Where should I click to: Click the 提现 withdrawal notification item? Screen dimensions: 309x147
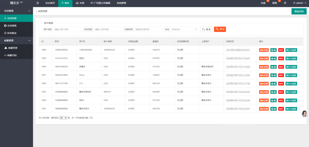pyautogui.click(x=275, y=3)
